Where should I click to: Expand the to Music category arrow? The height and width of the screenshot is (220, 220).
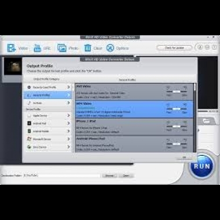coord(69,103)
